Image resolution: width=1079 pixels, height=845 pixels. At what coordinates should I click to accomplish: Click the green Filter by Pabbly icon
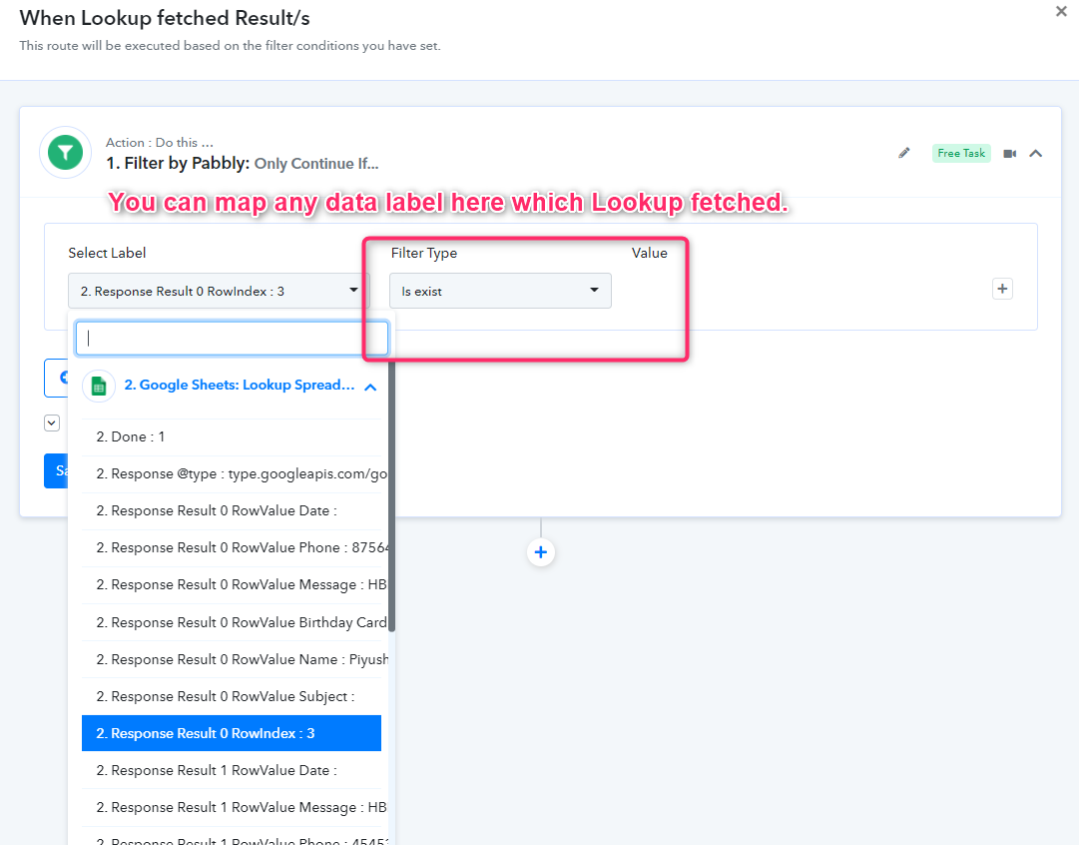(x=65, y=153)
